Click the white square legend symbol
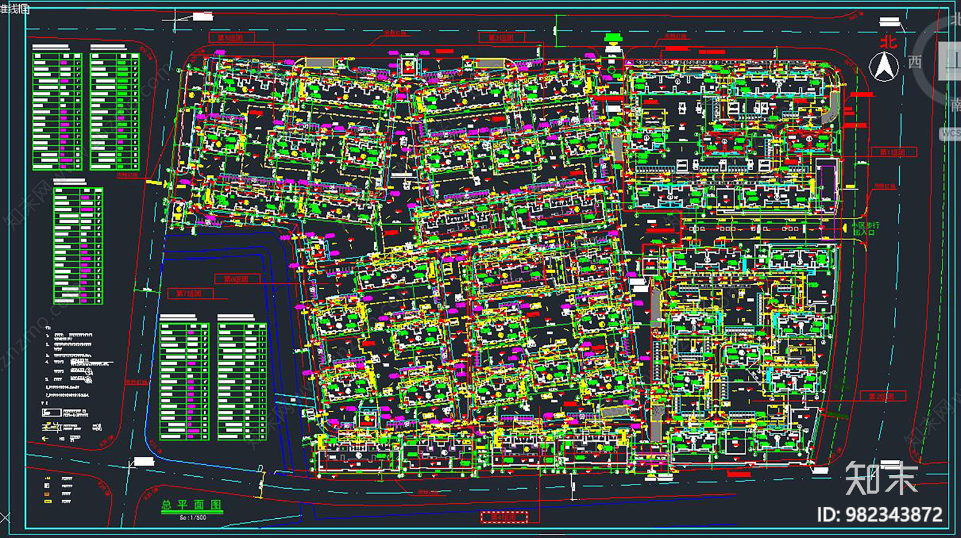 click(x=47, y=485)
